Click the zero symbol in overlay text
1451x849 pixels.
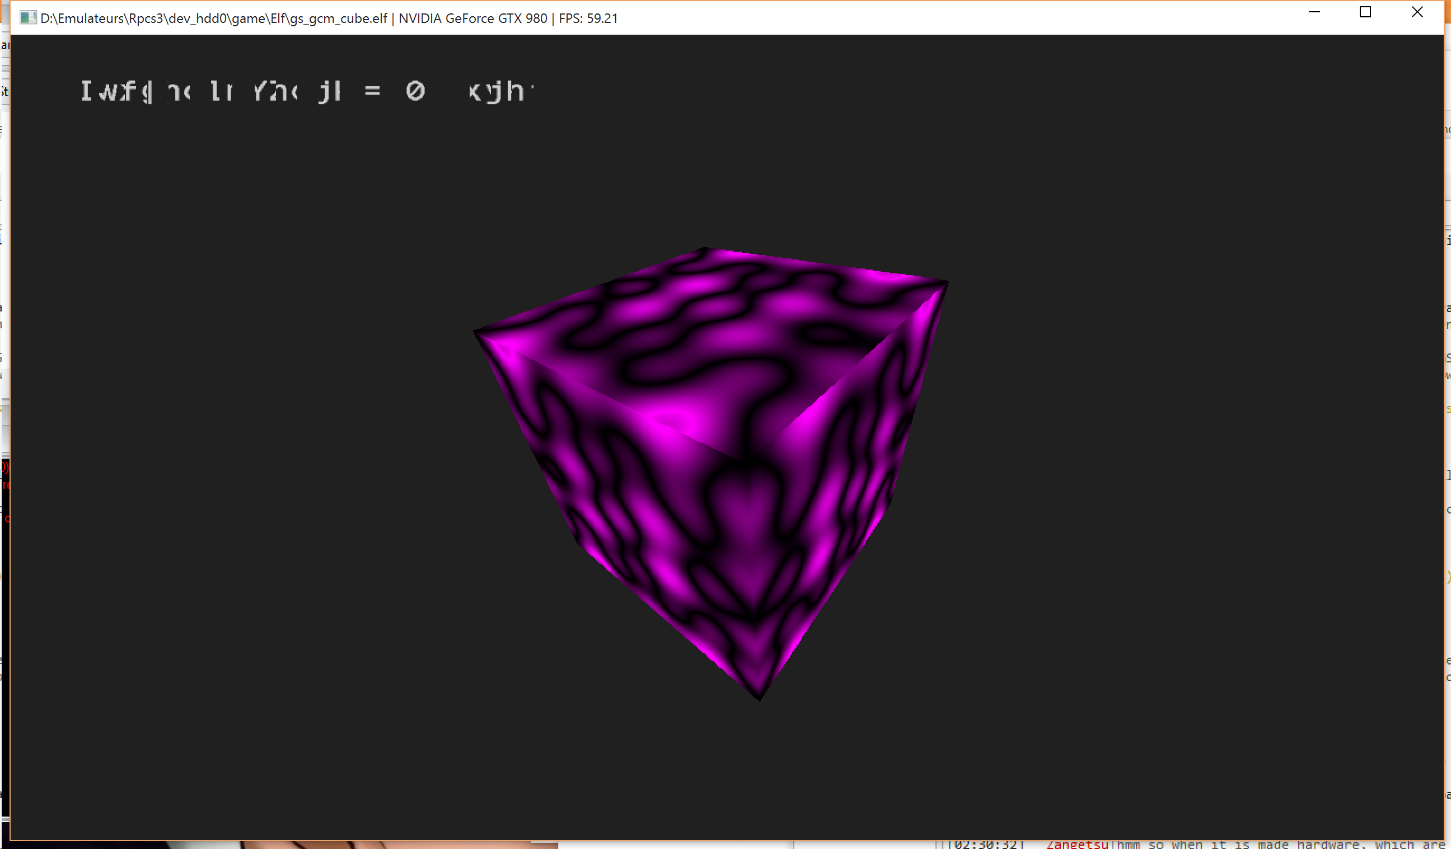tap(415, 91)
